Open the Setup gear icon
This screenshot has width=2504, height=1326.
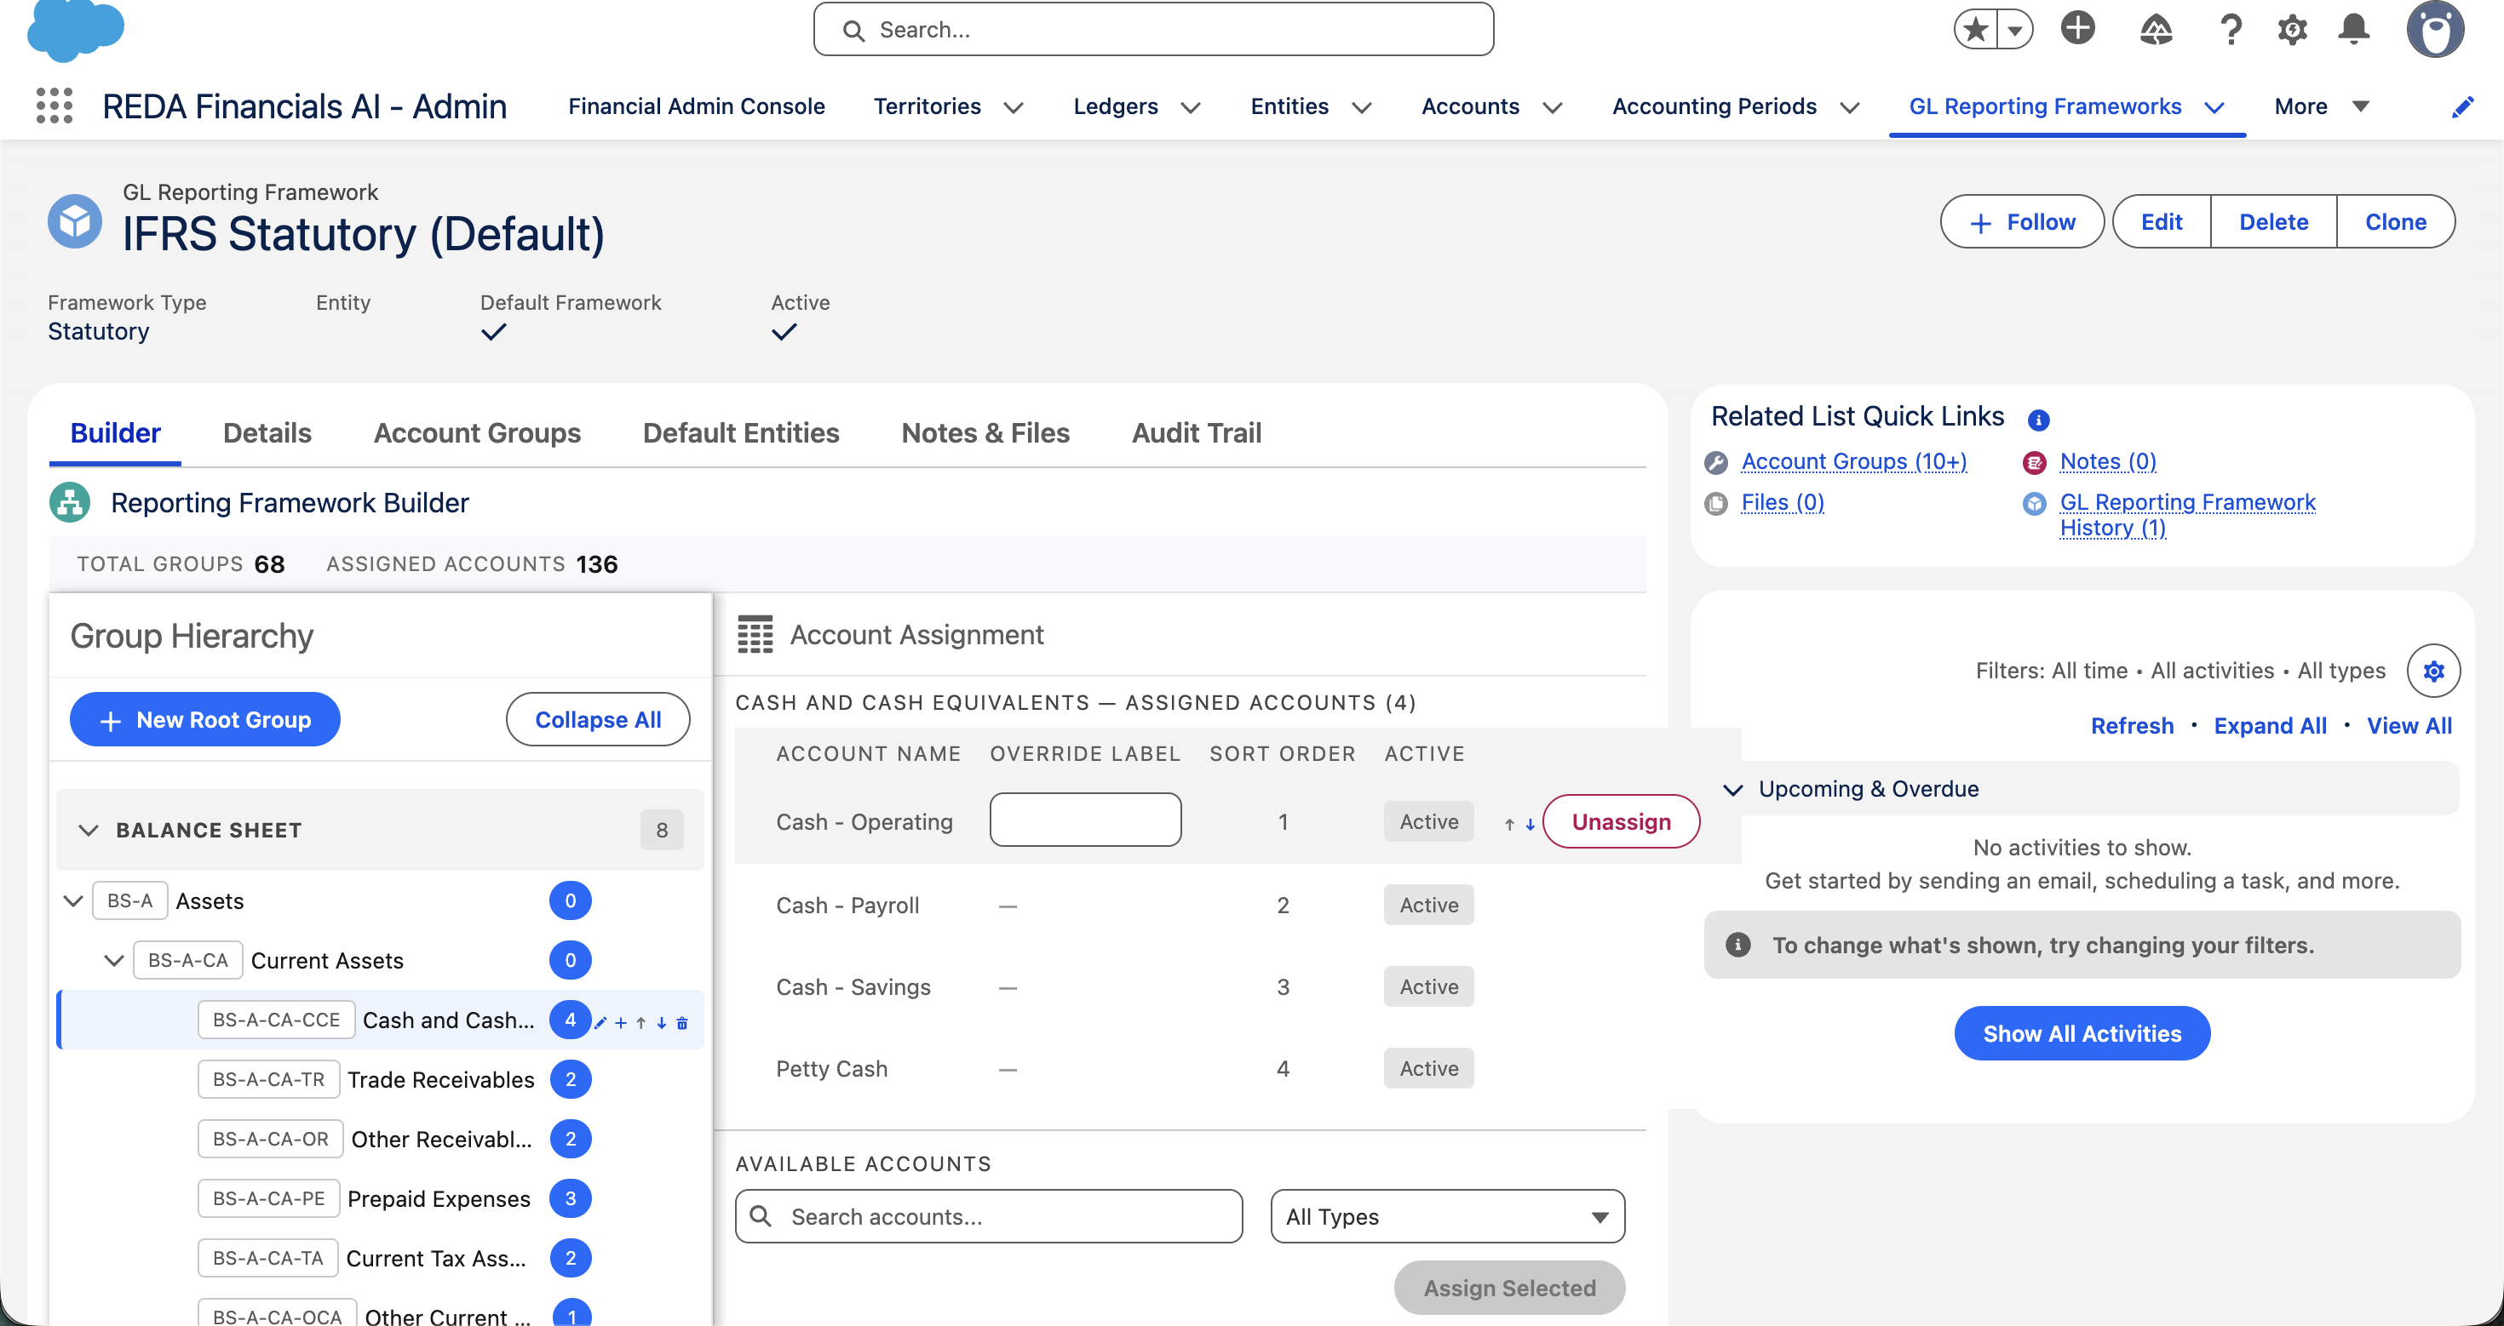tap(2292, 29)
